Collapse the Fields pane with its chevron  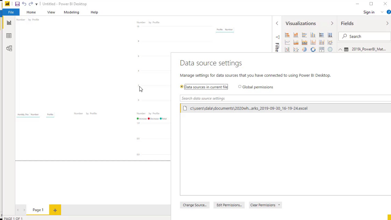pyautogui.click(x=387, y=24)
